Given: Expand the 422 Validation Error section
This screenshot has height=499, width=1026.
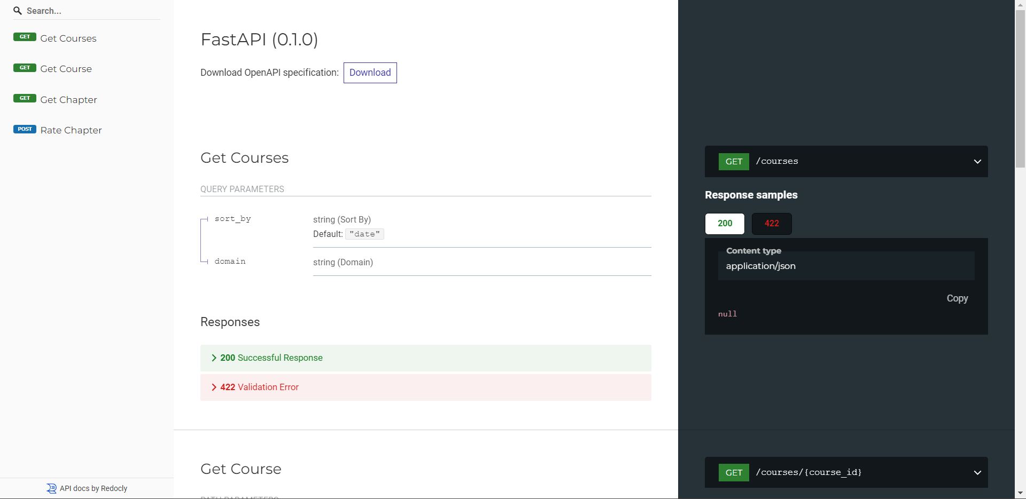Looking at the screenshot, I should 260,387.
